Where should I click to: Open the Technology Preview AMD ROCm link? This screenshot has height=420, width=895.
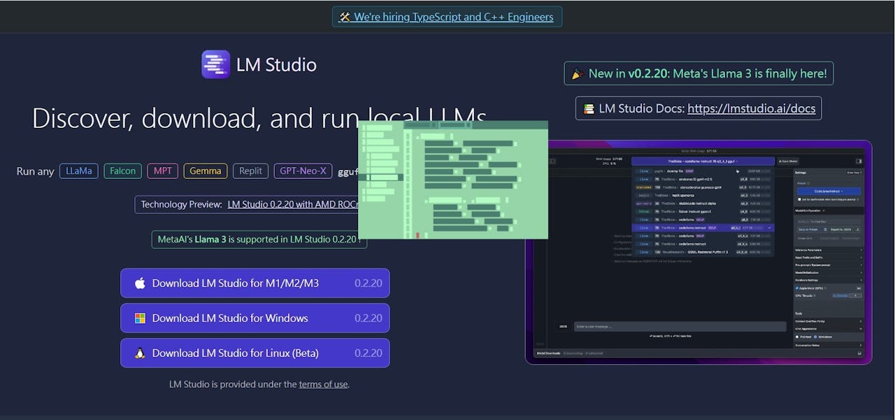coord(293,204)
